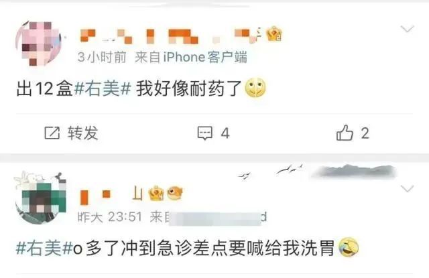Open the second poster's username ending 山

[111, 195]
